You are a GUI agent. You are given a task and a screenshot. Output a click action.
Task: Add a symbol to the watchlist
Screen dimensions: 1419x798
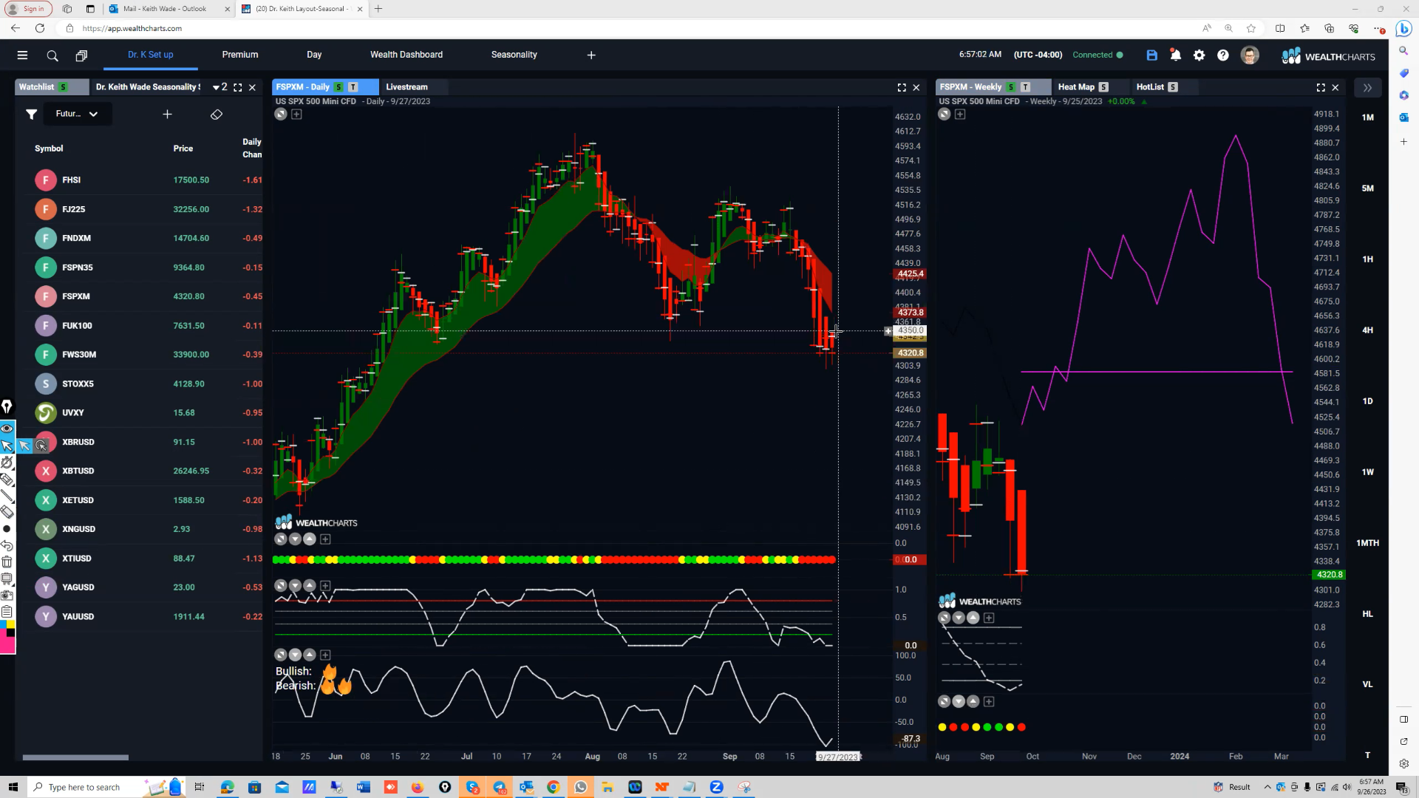pyautogui.click(x=167, y=114)
